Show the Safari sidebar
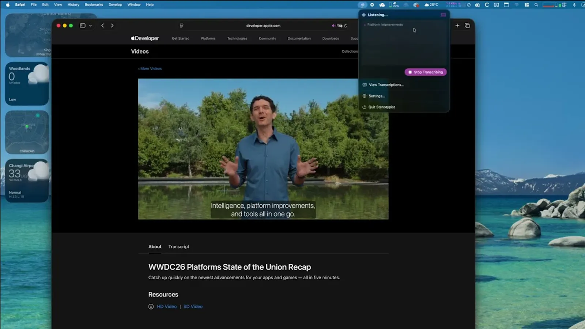Screen dimensions: 585x329 tap(83, 26)
